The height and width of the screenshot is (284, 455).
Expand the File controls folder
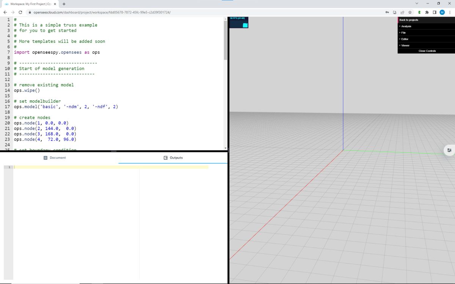pyautogui.click(x=426, y=33)
